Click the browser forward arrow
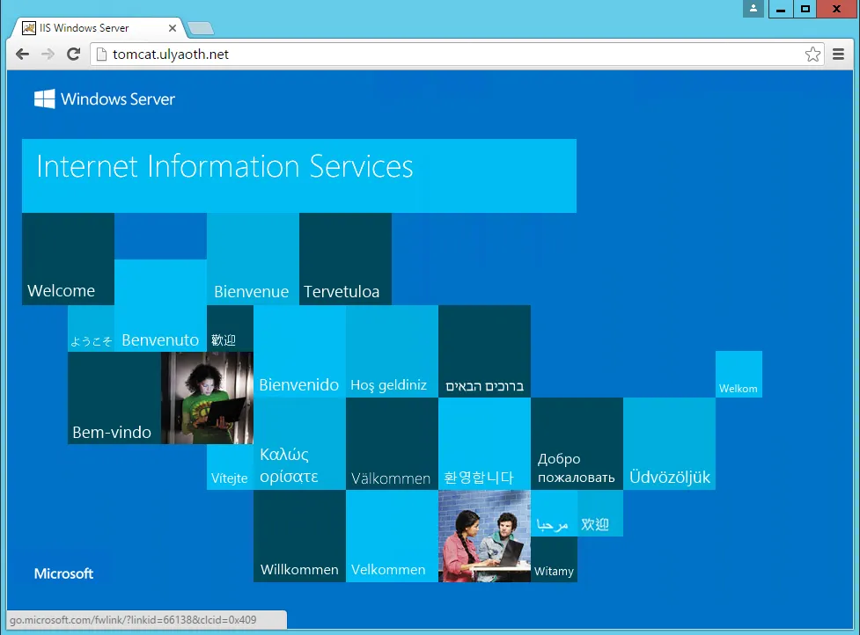This screenshot has width=860, height=635. tap(48, 55)
